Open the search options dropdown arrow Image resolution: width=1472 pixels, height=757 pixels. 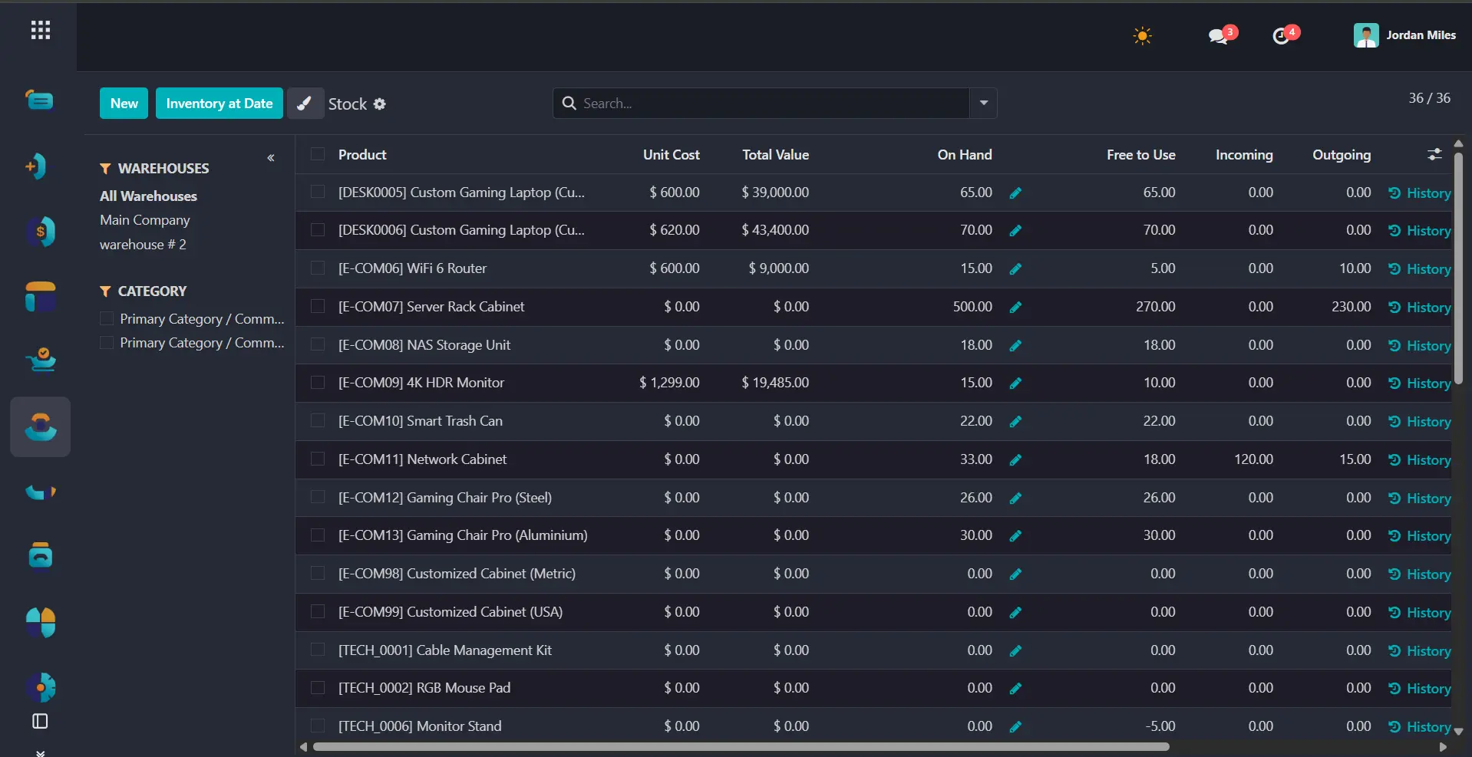[x=983, y=103]
